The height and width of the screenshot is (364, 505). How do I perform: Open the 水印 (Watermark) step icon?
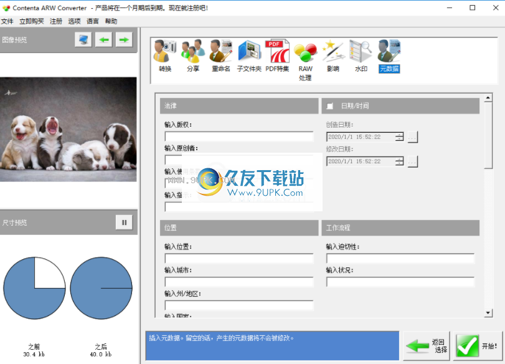point(361,55)
